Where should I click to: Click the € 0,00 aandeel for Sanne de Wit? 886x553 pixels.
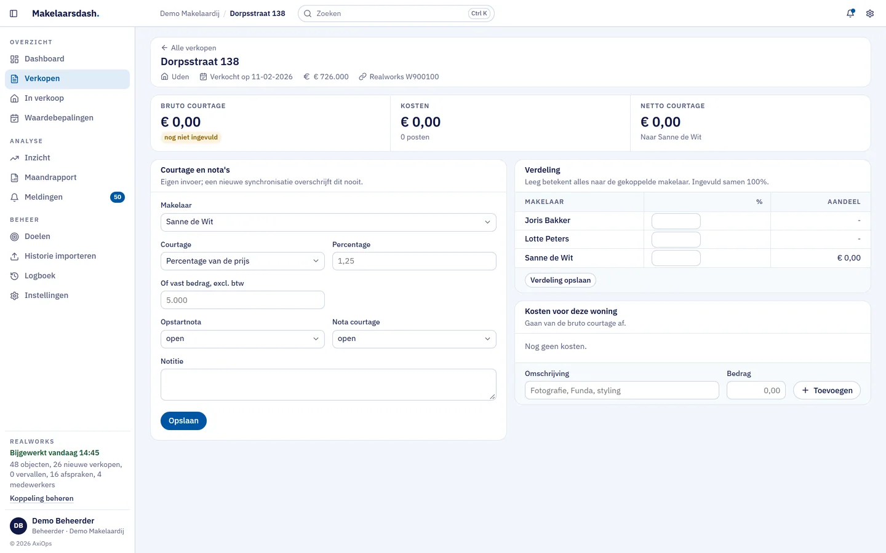[849, 258]
